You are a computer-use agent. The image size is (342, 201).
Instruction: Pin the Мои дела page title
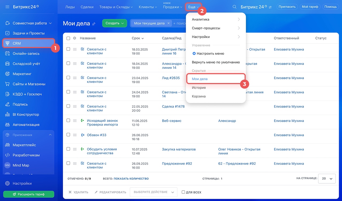pos(94,24)
